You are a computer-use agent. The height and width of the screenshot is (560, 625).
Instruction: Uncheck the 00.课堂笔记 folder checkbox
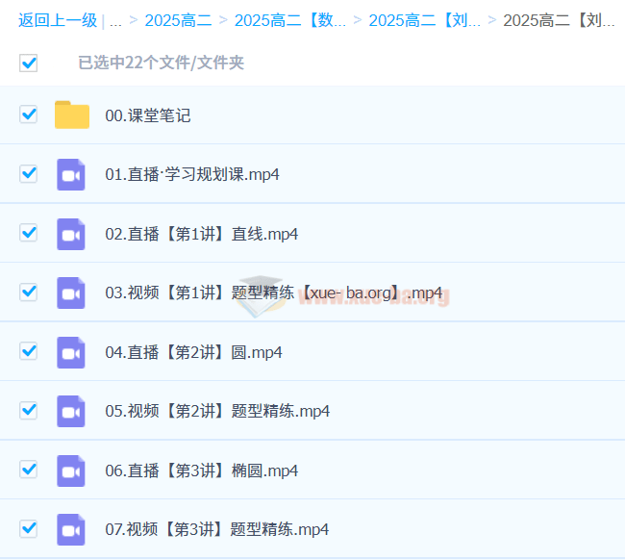(29, 115)
